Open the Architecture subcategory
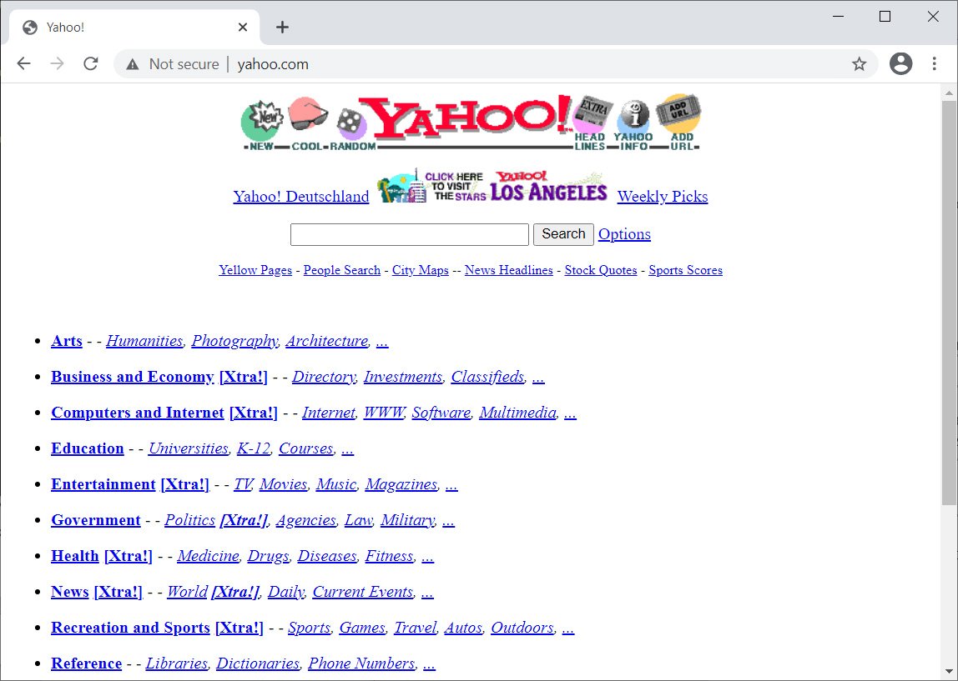The height and width of the screenshot is (681, 958). tap(327, 340)
